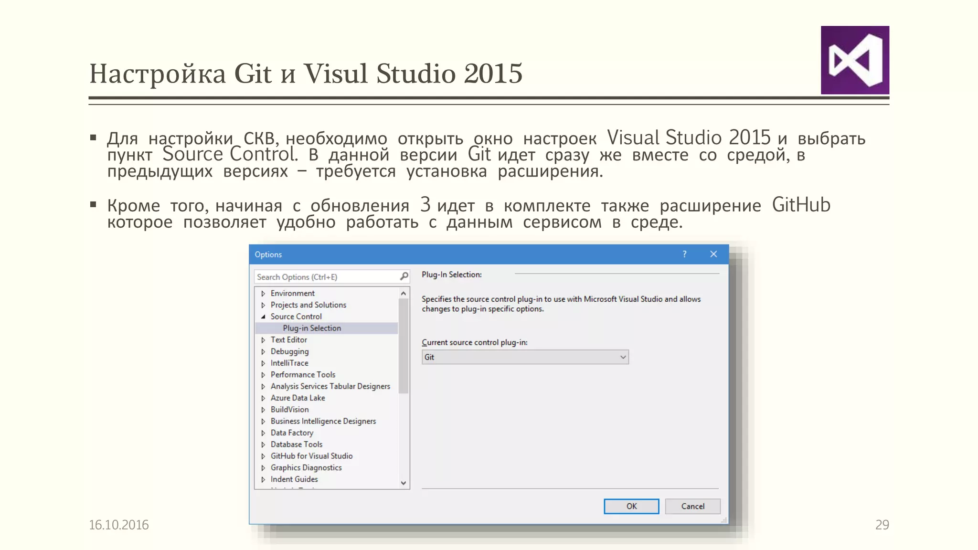Select the Text Editor tree item
978x550 pixels.
[x=288, y=339]
